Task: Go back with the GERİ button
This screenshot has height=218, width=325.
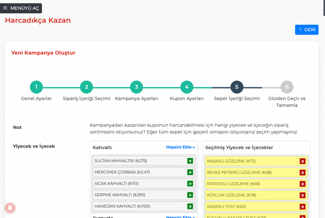Action: (307, 30)
